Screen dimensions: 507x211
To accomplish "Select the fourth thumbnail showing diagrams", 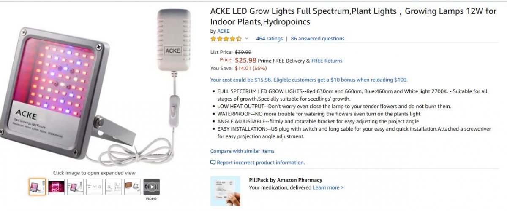I will [x=94, y=187].
